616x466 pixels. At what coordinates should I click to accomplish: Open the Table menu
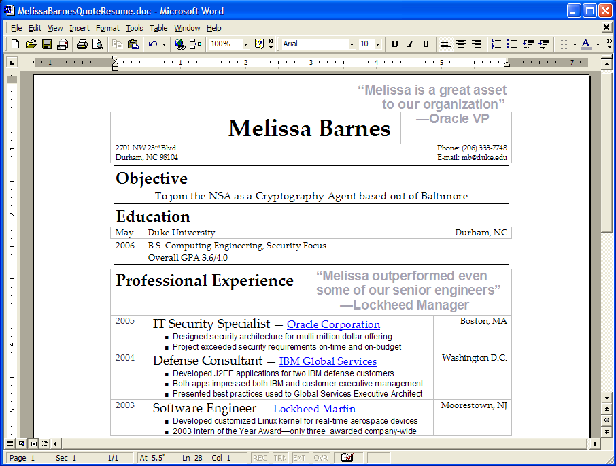[x=158, y=28]
